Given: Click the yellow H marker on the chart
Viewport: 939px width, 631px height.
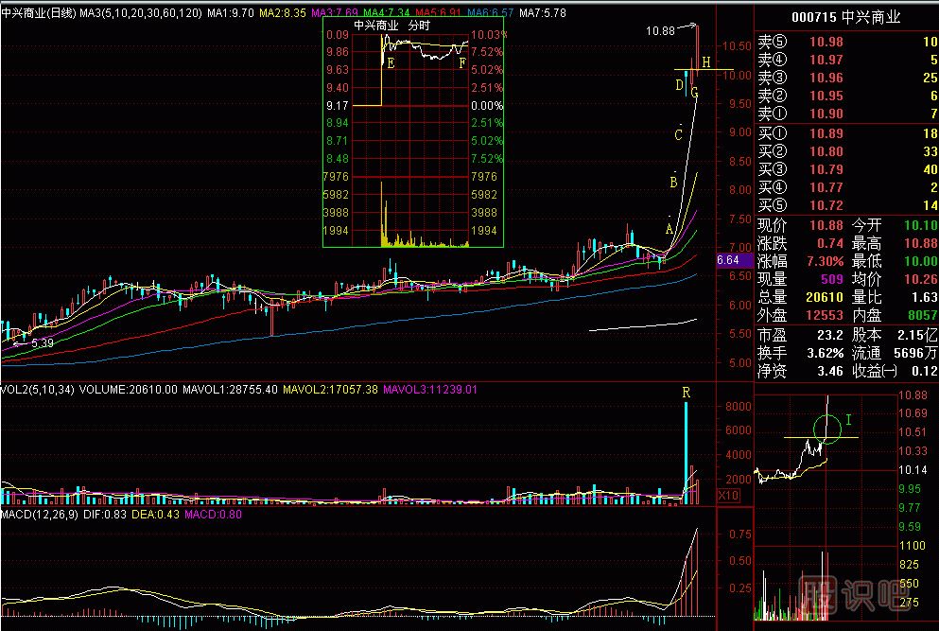Looking at the screenshot, I should coord(705,62).
